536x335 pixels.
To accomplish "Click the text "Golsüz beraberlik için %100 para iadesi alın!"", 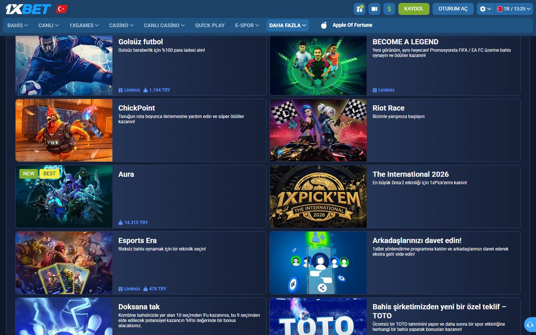I will [x=162, y=50].
